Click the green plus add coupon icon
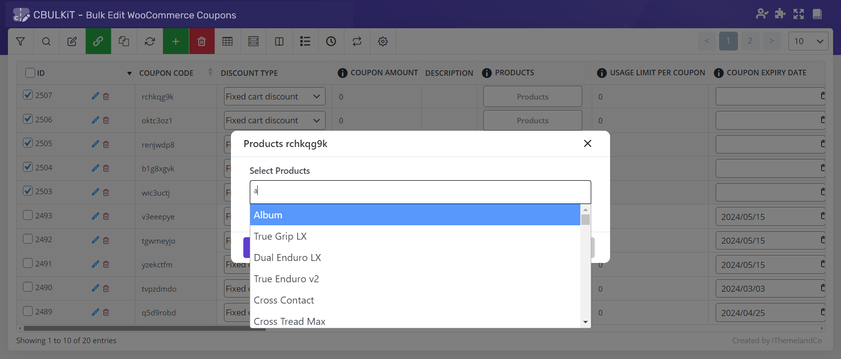This screenshot has height=359, width=841. click(175, 42)
